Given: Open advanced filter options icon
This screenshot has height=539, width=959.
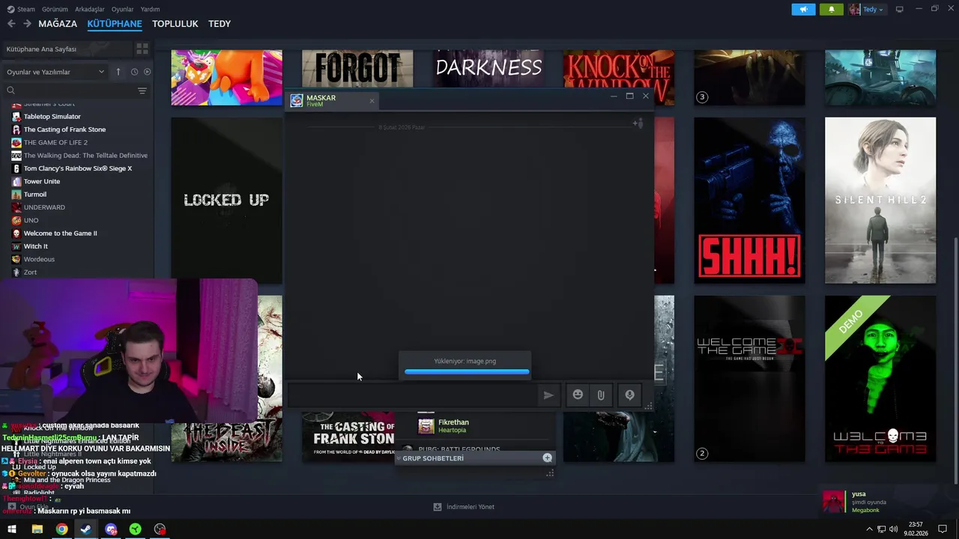Looking at the screenshot, I should 142,91.
